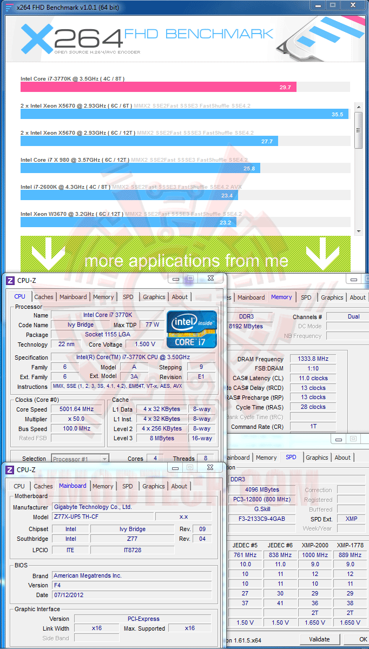
Task: Click the Specification field i7-3770K CPU @ 3.50GHz
Action: [133, 357]
